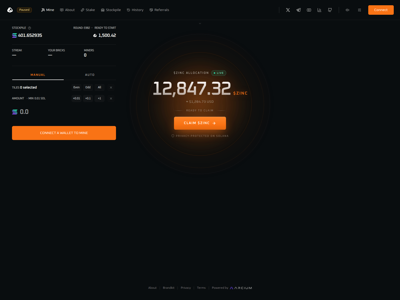This screenshot has height=300, width=400.
Task: Open the footer Terms link
Action: 201,288
